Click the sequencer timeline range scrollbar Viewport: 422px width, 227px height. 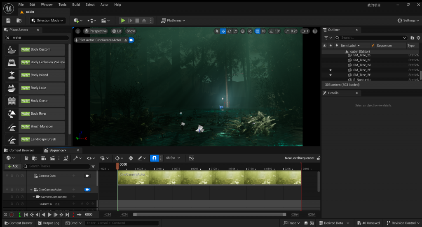click(209, 214)
